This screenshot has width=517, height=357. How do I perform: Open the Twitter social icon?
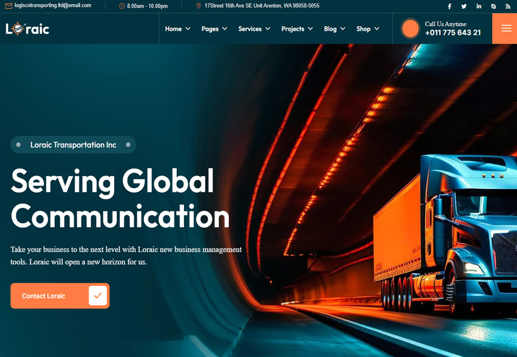click(x=464, y=6)
